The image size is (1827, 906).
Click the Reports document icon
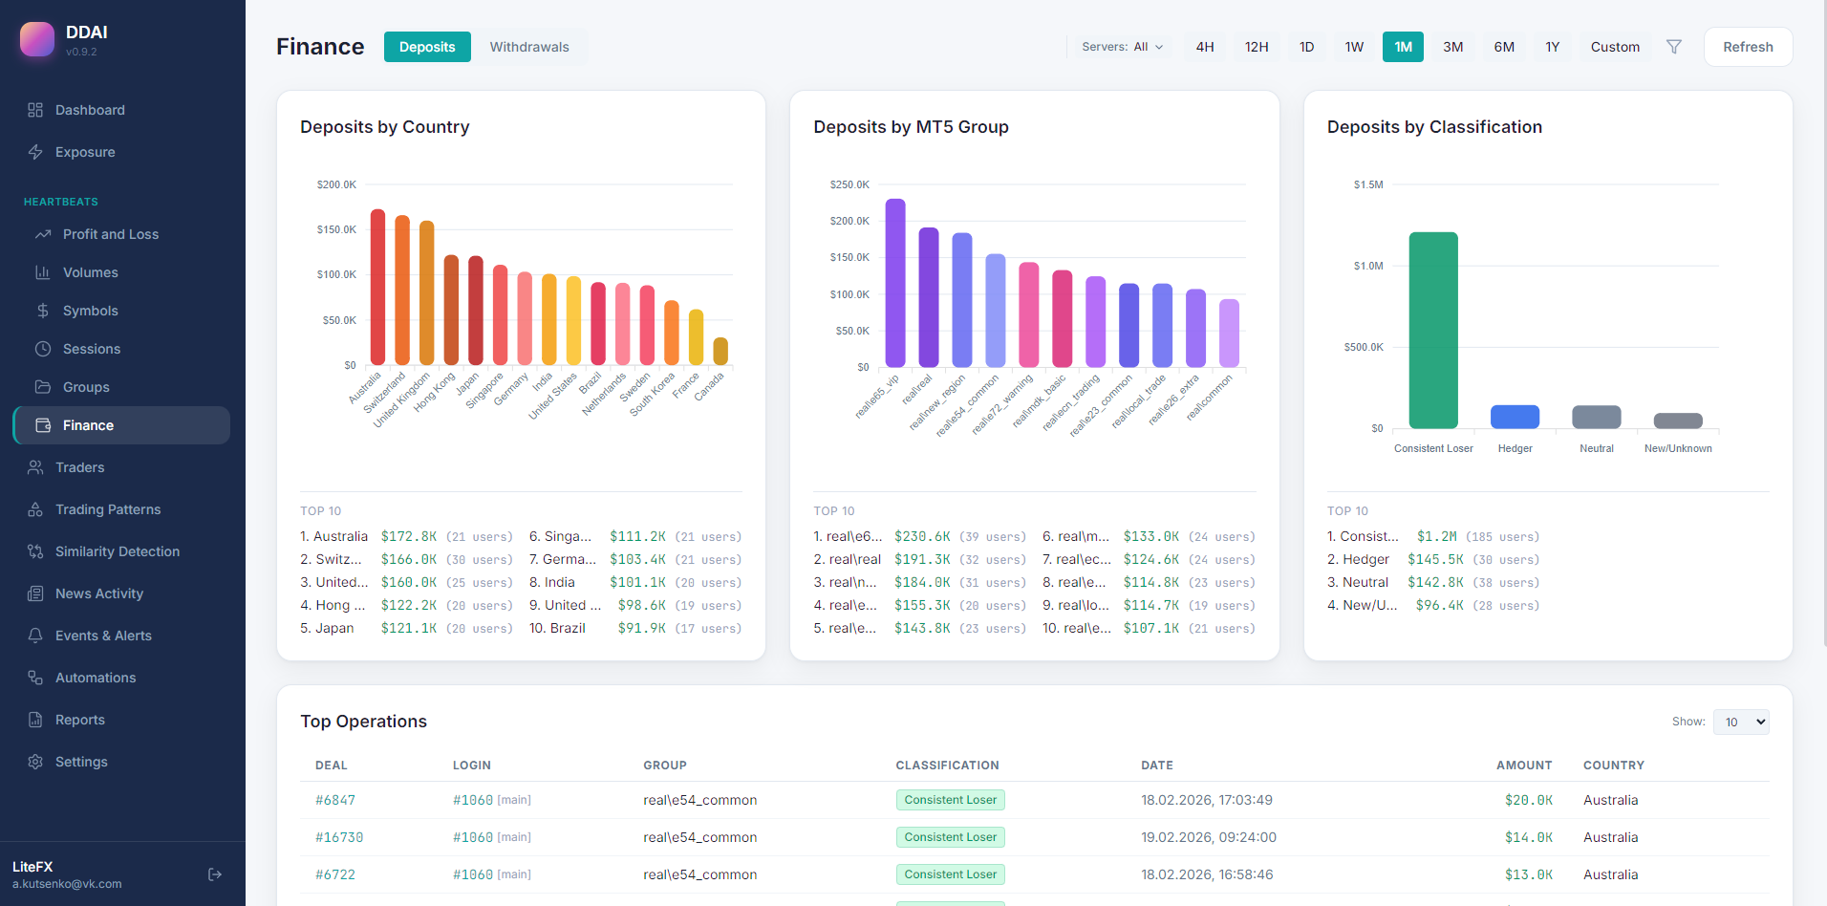coord(35,720)
